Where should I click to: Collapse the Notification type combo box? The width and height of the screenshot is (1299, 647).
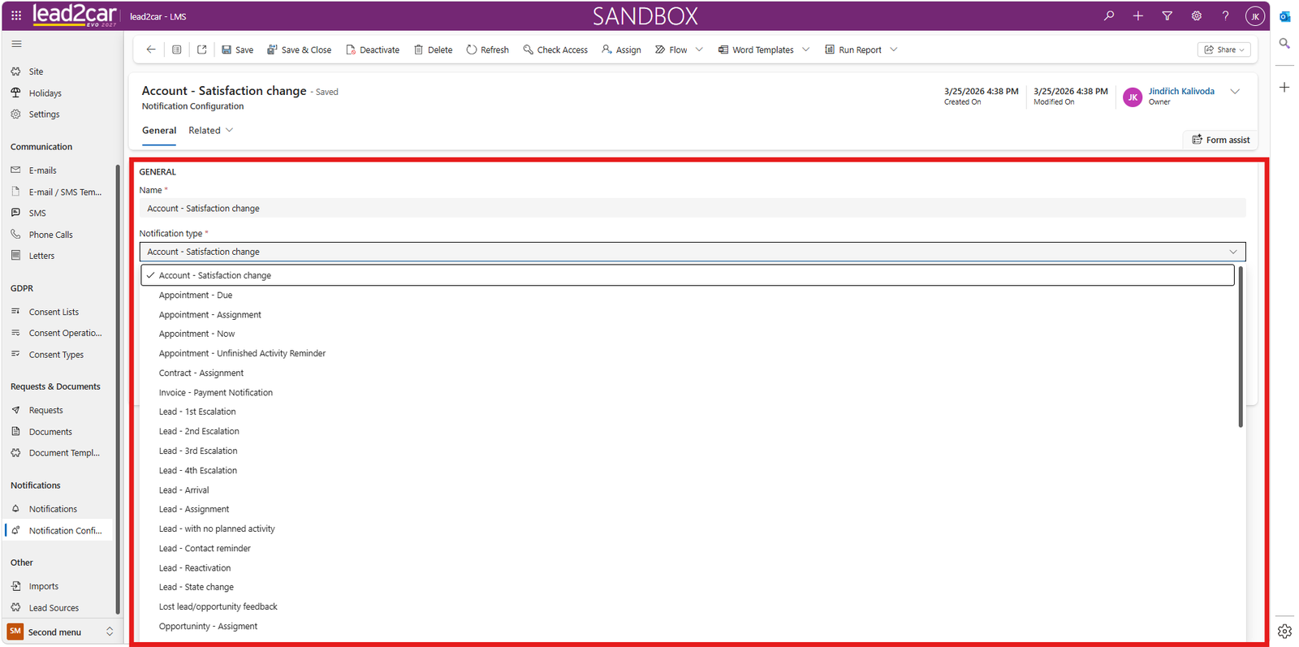tap(693, 252)
